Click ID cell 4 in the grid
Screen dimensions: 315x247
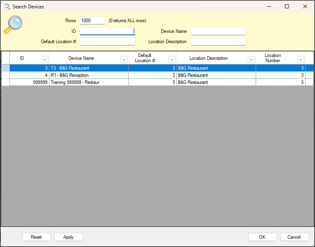coord(30,75)
